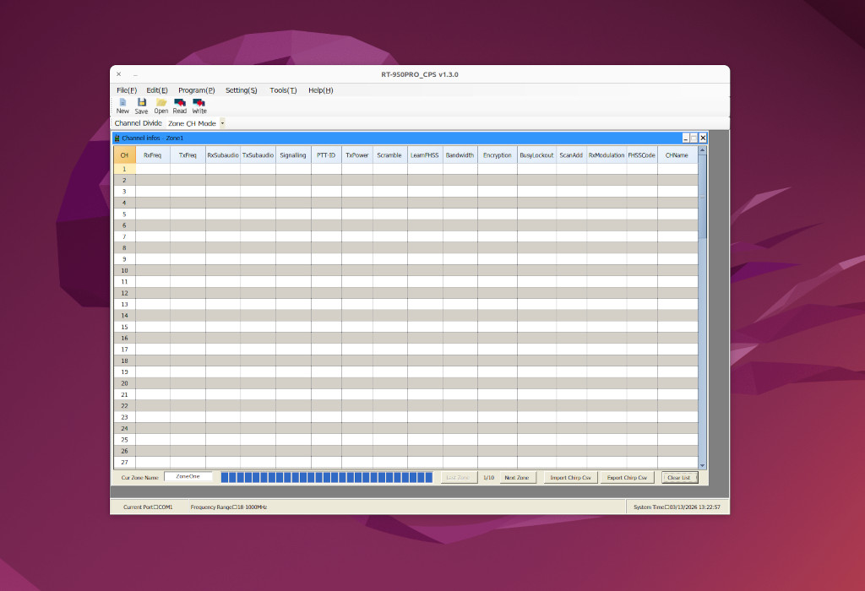Click the Import Chirp Csv button

(569, 477)
